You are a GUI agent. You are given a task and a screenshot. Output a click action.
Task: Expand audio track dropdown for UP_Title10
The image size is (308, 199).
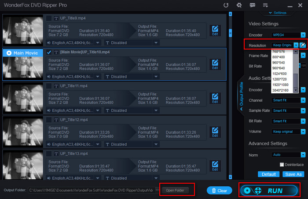(x=98, y=77)
